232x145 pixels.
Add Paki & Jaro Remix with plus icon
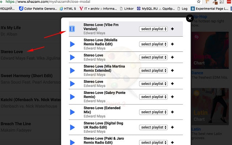pyautogui.click(x=172, y=142)
